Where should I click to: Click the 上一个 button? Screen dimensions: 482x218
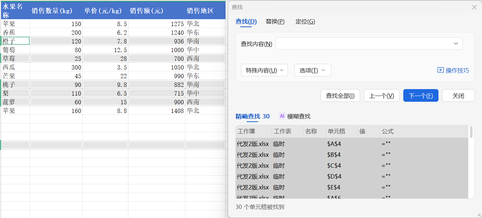coord(382,96)
